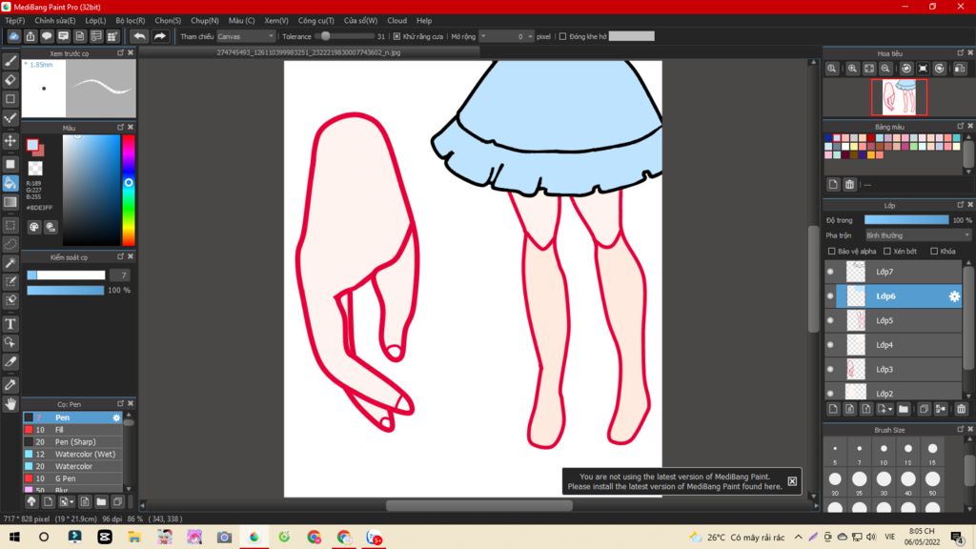Toggle visibility of Lớp3 layer
The width and height of the screenshot is (976, 549).
(830, 369)
